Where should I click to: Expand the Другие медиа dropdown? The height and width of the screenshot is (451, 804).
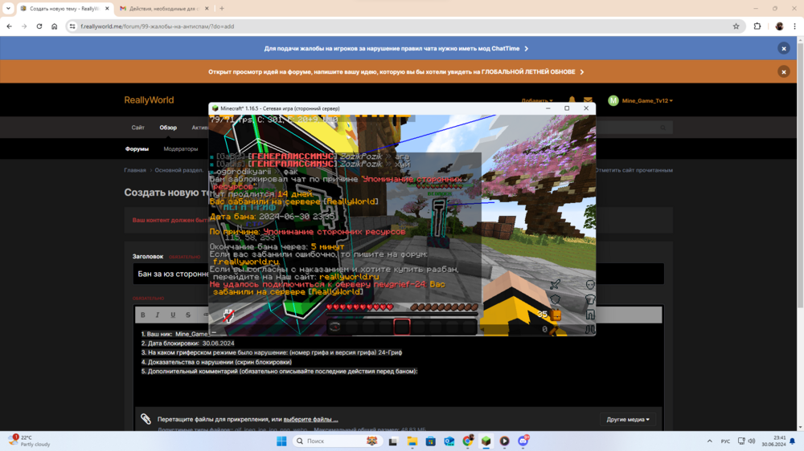tap(628, 419)
